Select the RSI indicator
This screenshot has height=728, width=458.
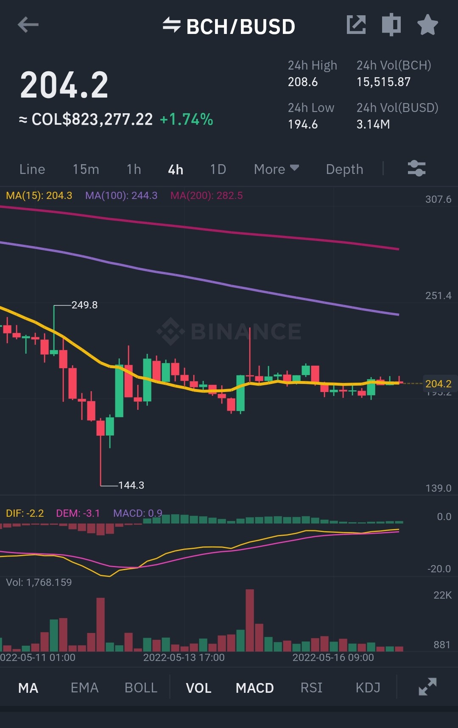coord(312,688)
